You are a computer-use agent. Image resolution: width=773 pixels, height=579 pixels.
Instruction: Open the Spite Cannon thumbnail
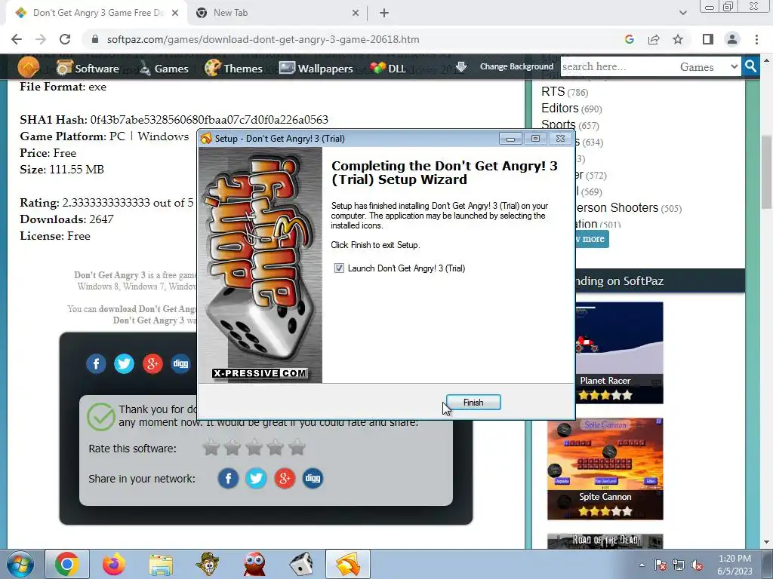605,469
